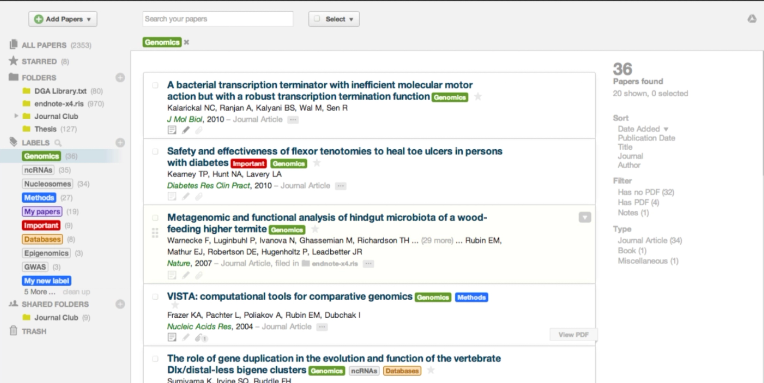This screenshot has width=764, height=383.
Task: Add a new label with Labels plus icon
Action: [x=120, y=143]
